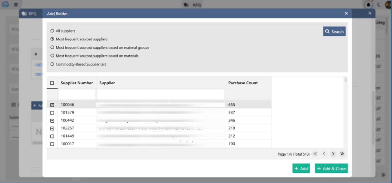Select Commodity-Based Supplier List
The image size is (392, 183).
(78, 64)
